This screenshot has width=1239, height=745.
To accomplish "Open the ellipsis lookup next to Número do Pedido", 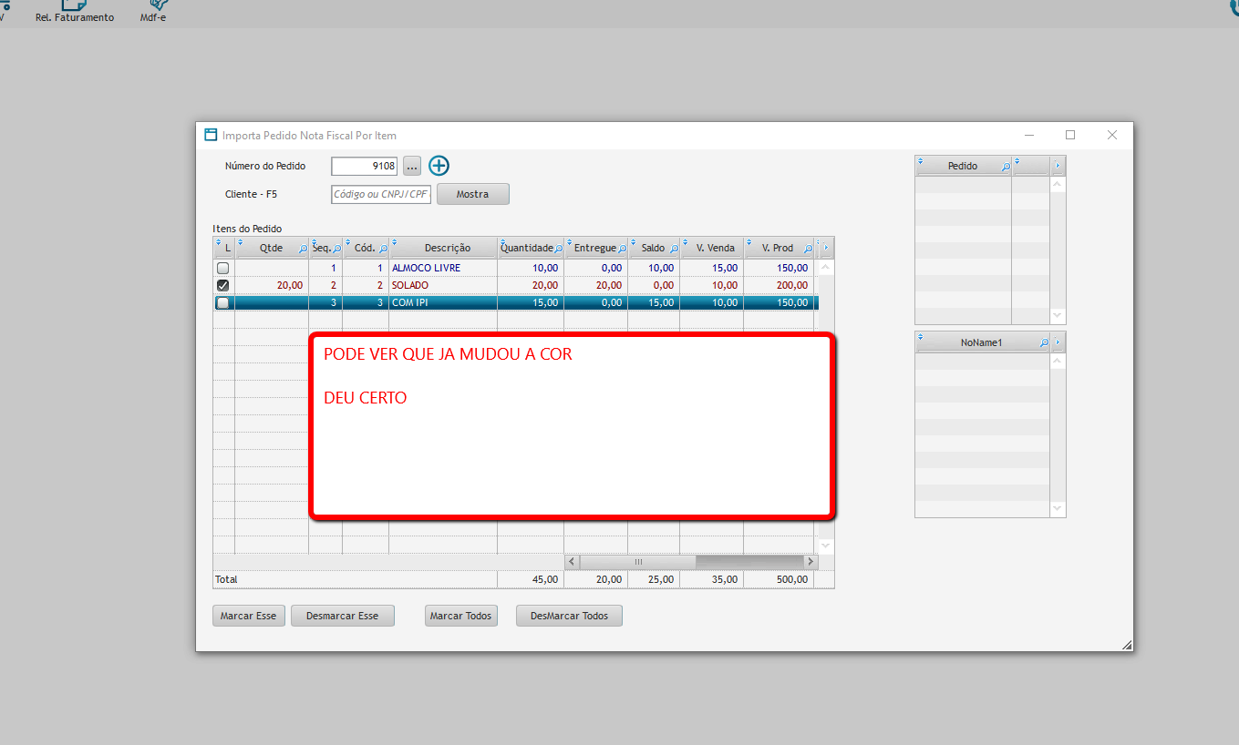I will (412, 166).
